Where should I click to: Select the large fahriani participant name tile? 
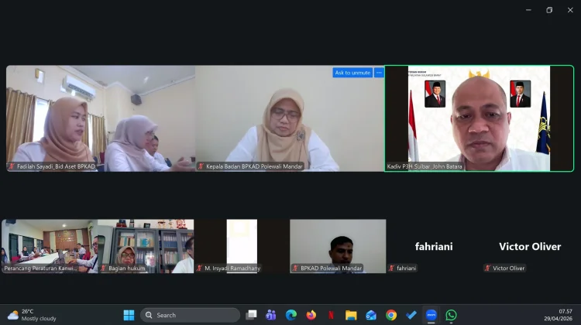coord(434,246)
